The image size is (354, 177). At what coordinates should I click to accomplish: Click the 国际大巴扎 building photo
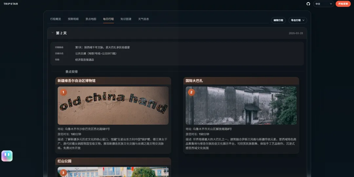point(241,106)
